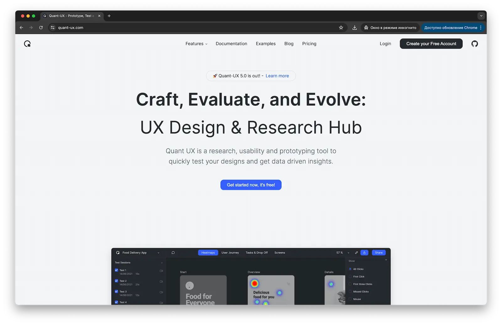This screenshot has width=502, height=325.
Task: Click the video camera icon for Test 3
Action: click(161, 292)
